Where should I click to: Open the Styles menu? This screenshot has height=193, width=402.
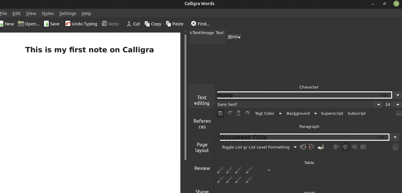pyautogui.click(x=48, y=13)
